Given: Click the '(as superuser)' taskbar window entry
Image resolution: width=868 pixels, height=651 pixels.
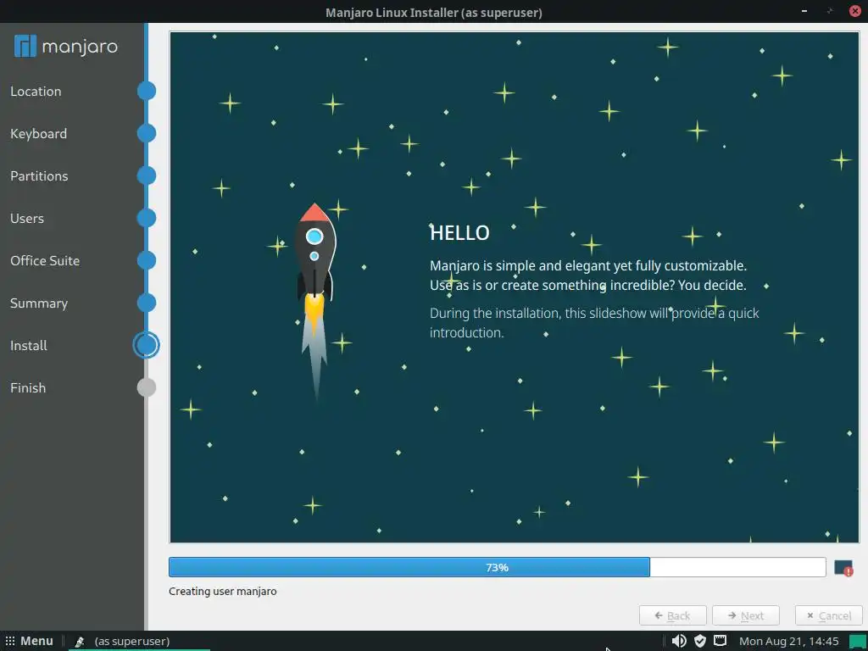Looking at the screenshot, I should 131,642.
